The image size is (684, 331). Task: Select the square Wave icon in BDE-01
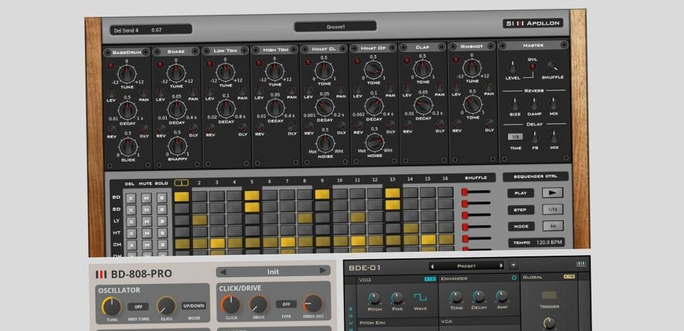tap(421, 298)
